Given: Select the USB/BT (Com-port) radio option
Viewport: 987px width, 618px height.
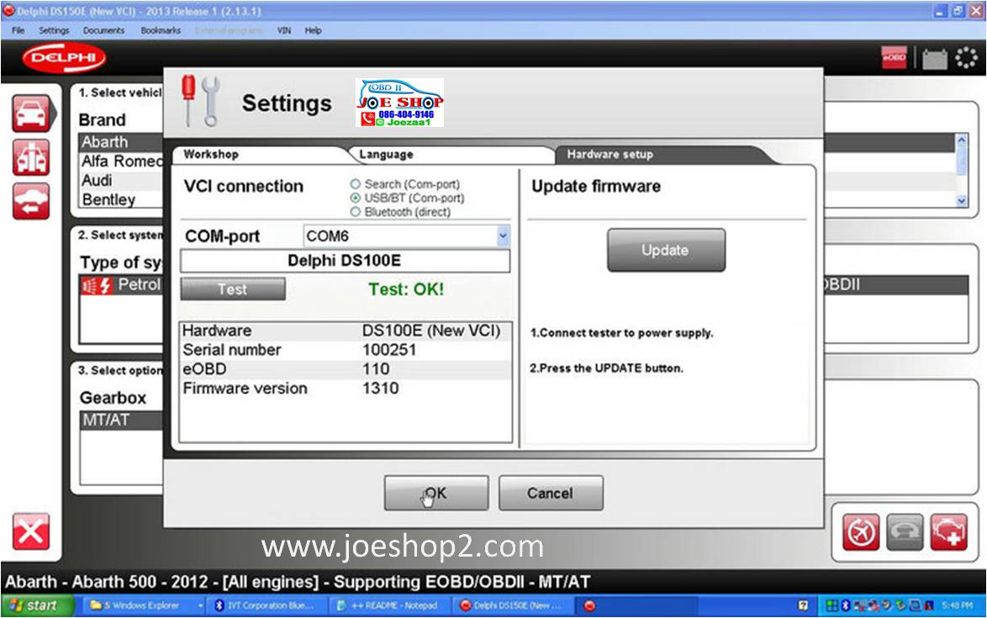Looking at the screenshot, I should click(x=356, y=198).
